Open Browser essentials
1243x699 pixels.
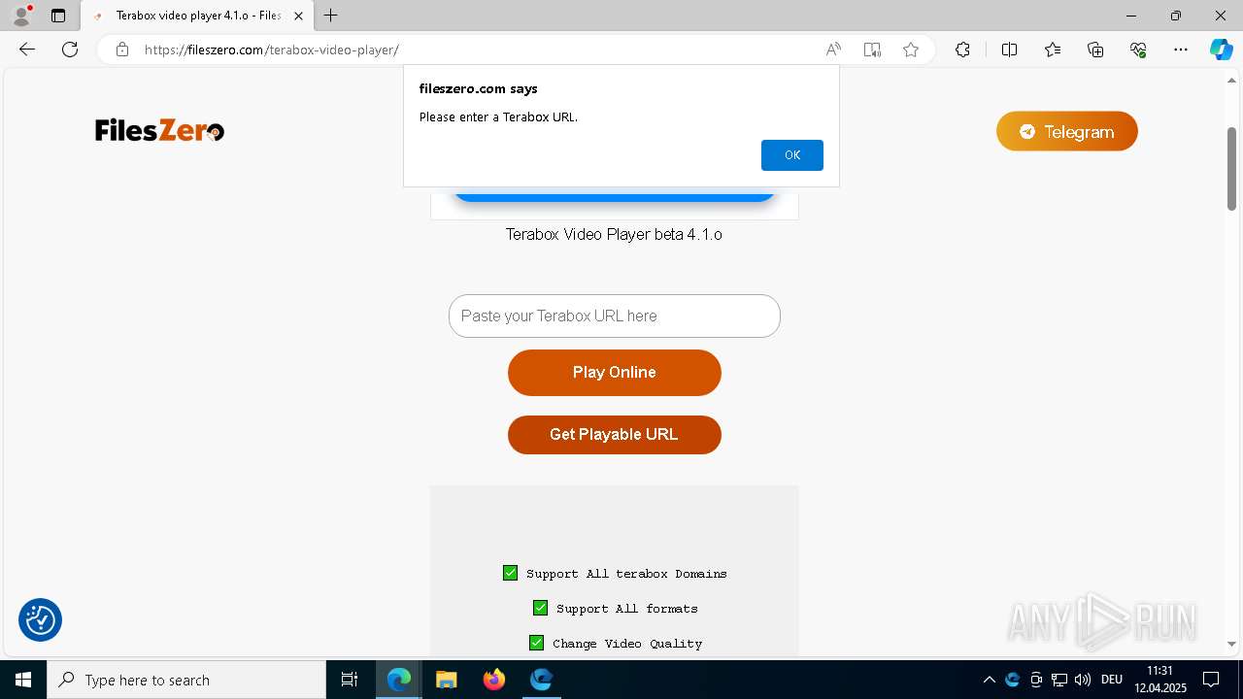[1138, 50]
